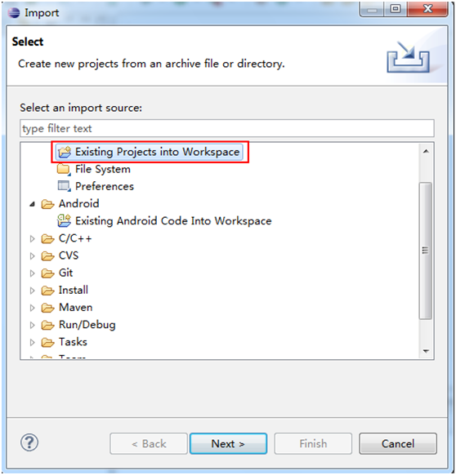Select the Tasks tree item
This screenshot has width=456, height=475.
(x=73, y=342)
